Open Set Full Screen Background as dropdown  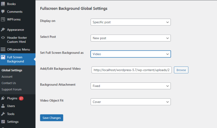pyautogui.click(x=130, y=54)
